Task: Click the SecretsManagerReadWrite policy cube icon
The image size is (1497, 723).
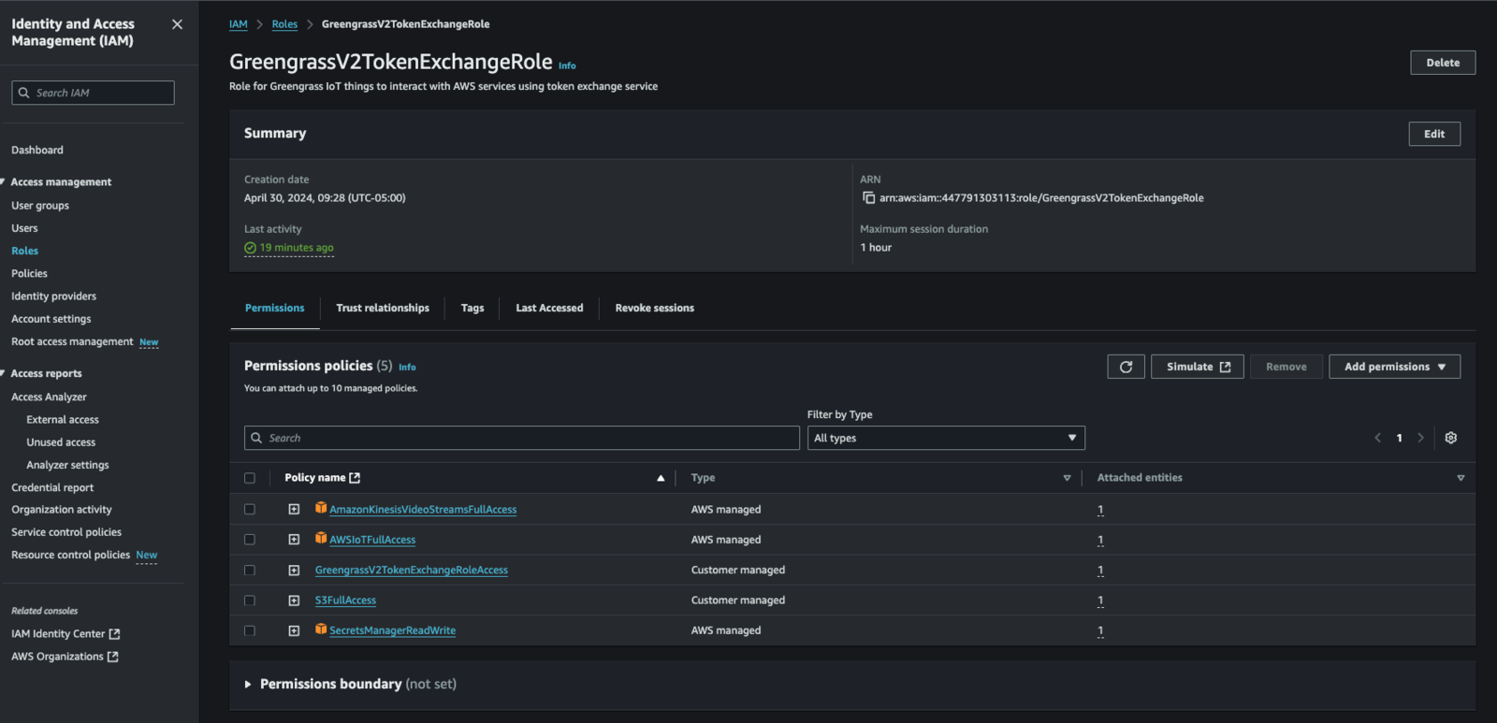Action: [x=321, y=629]
